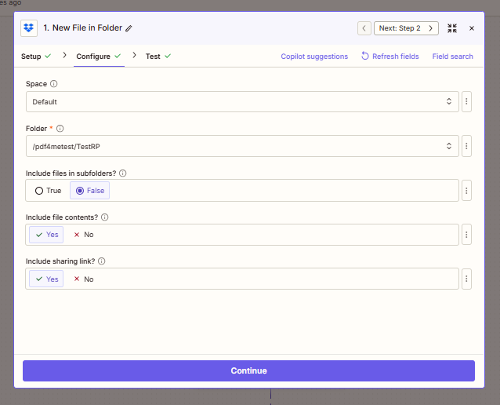The width and height of the screenshot is (500, 405).
Task: Go to previous step arrow
Action: click(x=364, y=28)
